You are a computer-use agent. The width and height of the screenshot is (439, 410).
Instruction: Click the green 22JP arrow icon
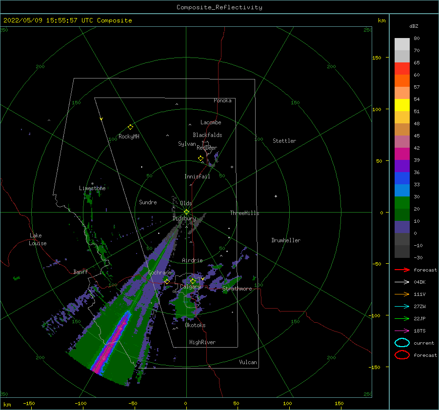pos(402,318)
